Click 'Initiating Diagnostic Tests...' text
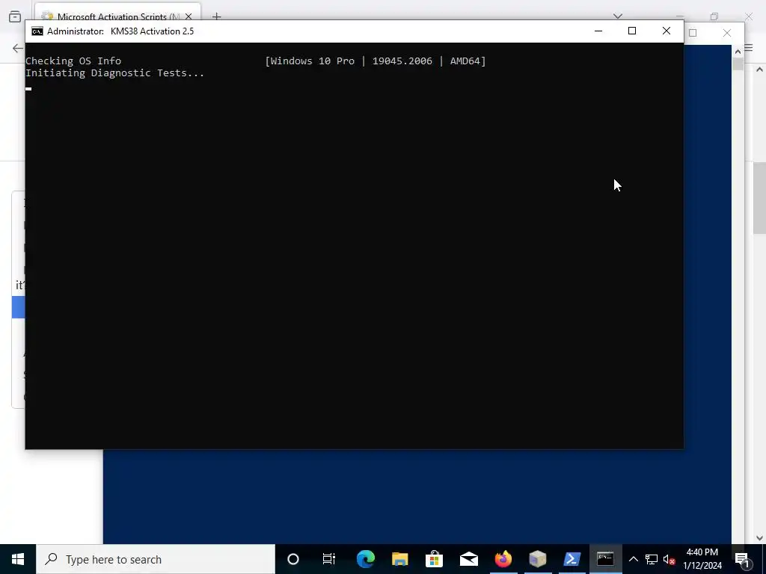766x574 pixels. (114, 73)
